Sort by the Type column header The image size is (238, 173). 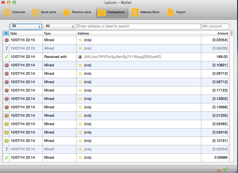pos(59,33)
